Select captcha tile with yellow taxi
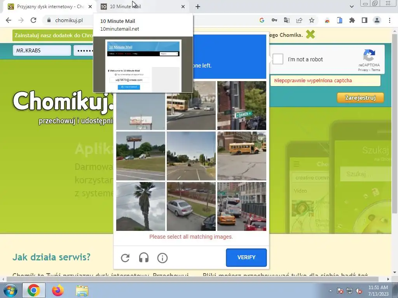 242,206
